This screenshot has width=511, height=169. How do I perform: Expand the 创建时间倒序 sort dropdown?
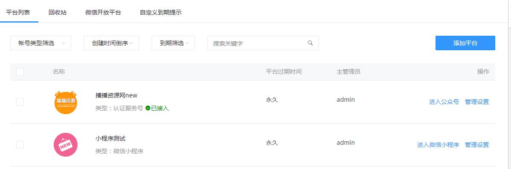(x=112, y=43)
